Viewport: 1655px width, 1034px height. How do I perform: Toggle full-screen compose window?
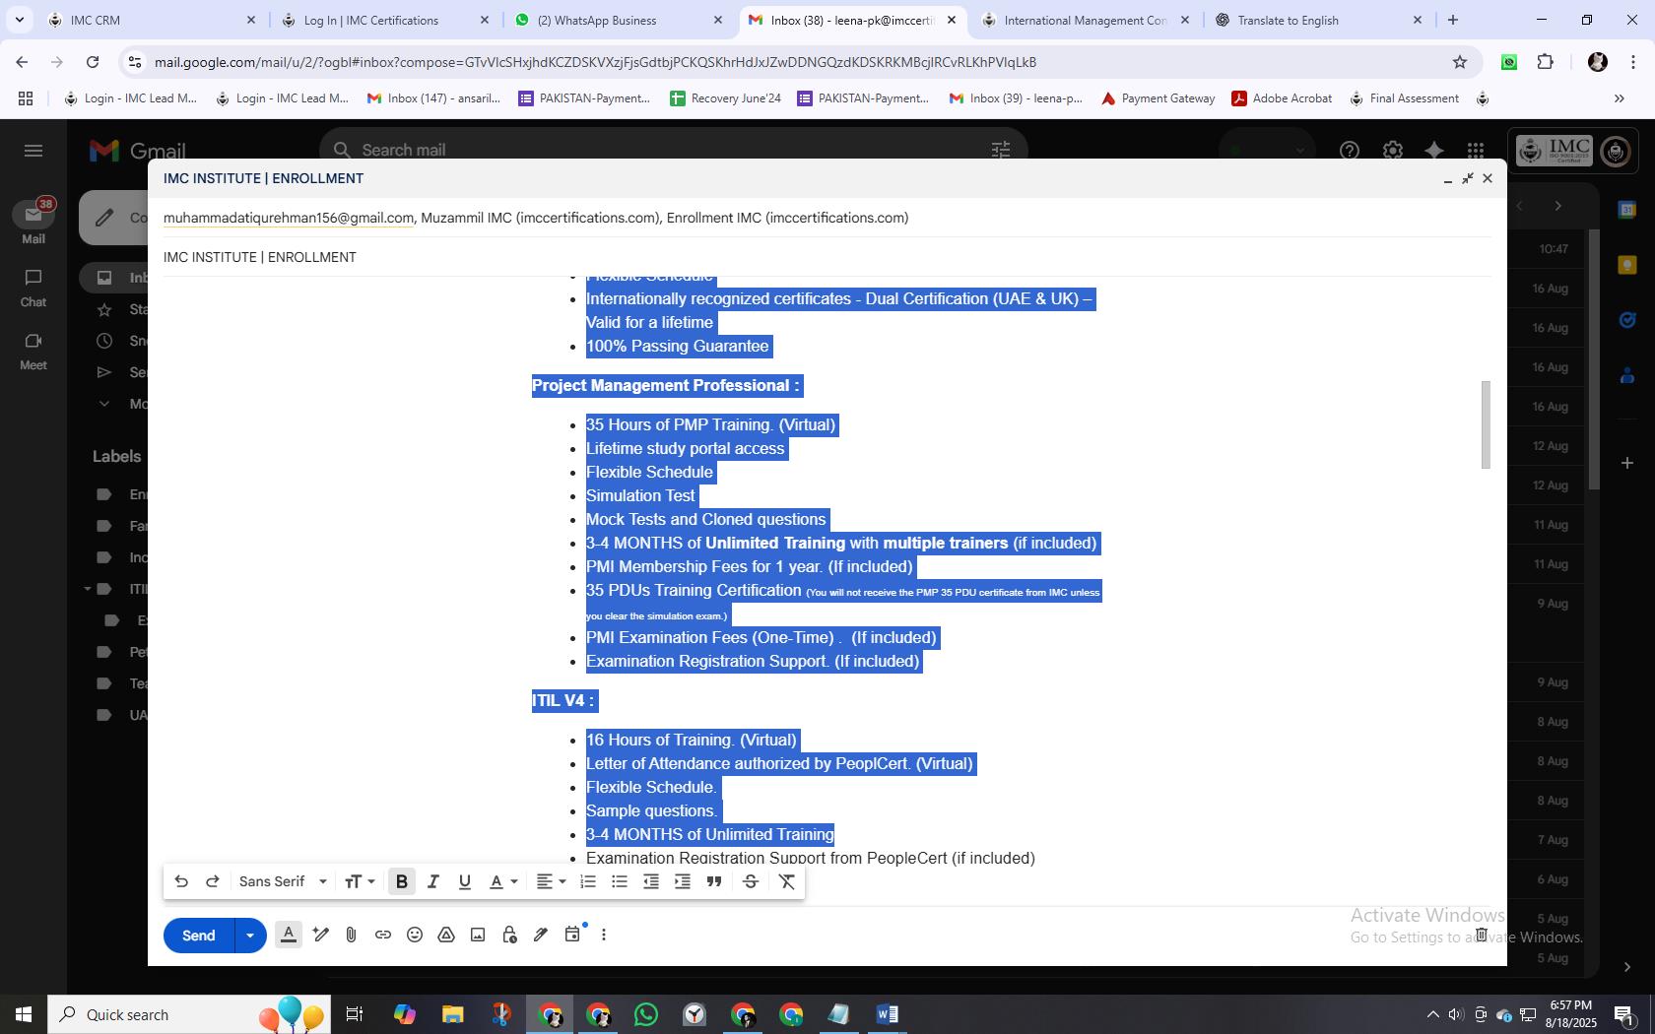(x=1468, y=178)
